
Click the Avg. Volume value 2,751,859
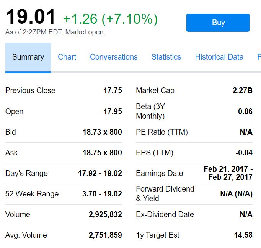coord(105,235)
